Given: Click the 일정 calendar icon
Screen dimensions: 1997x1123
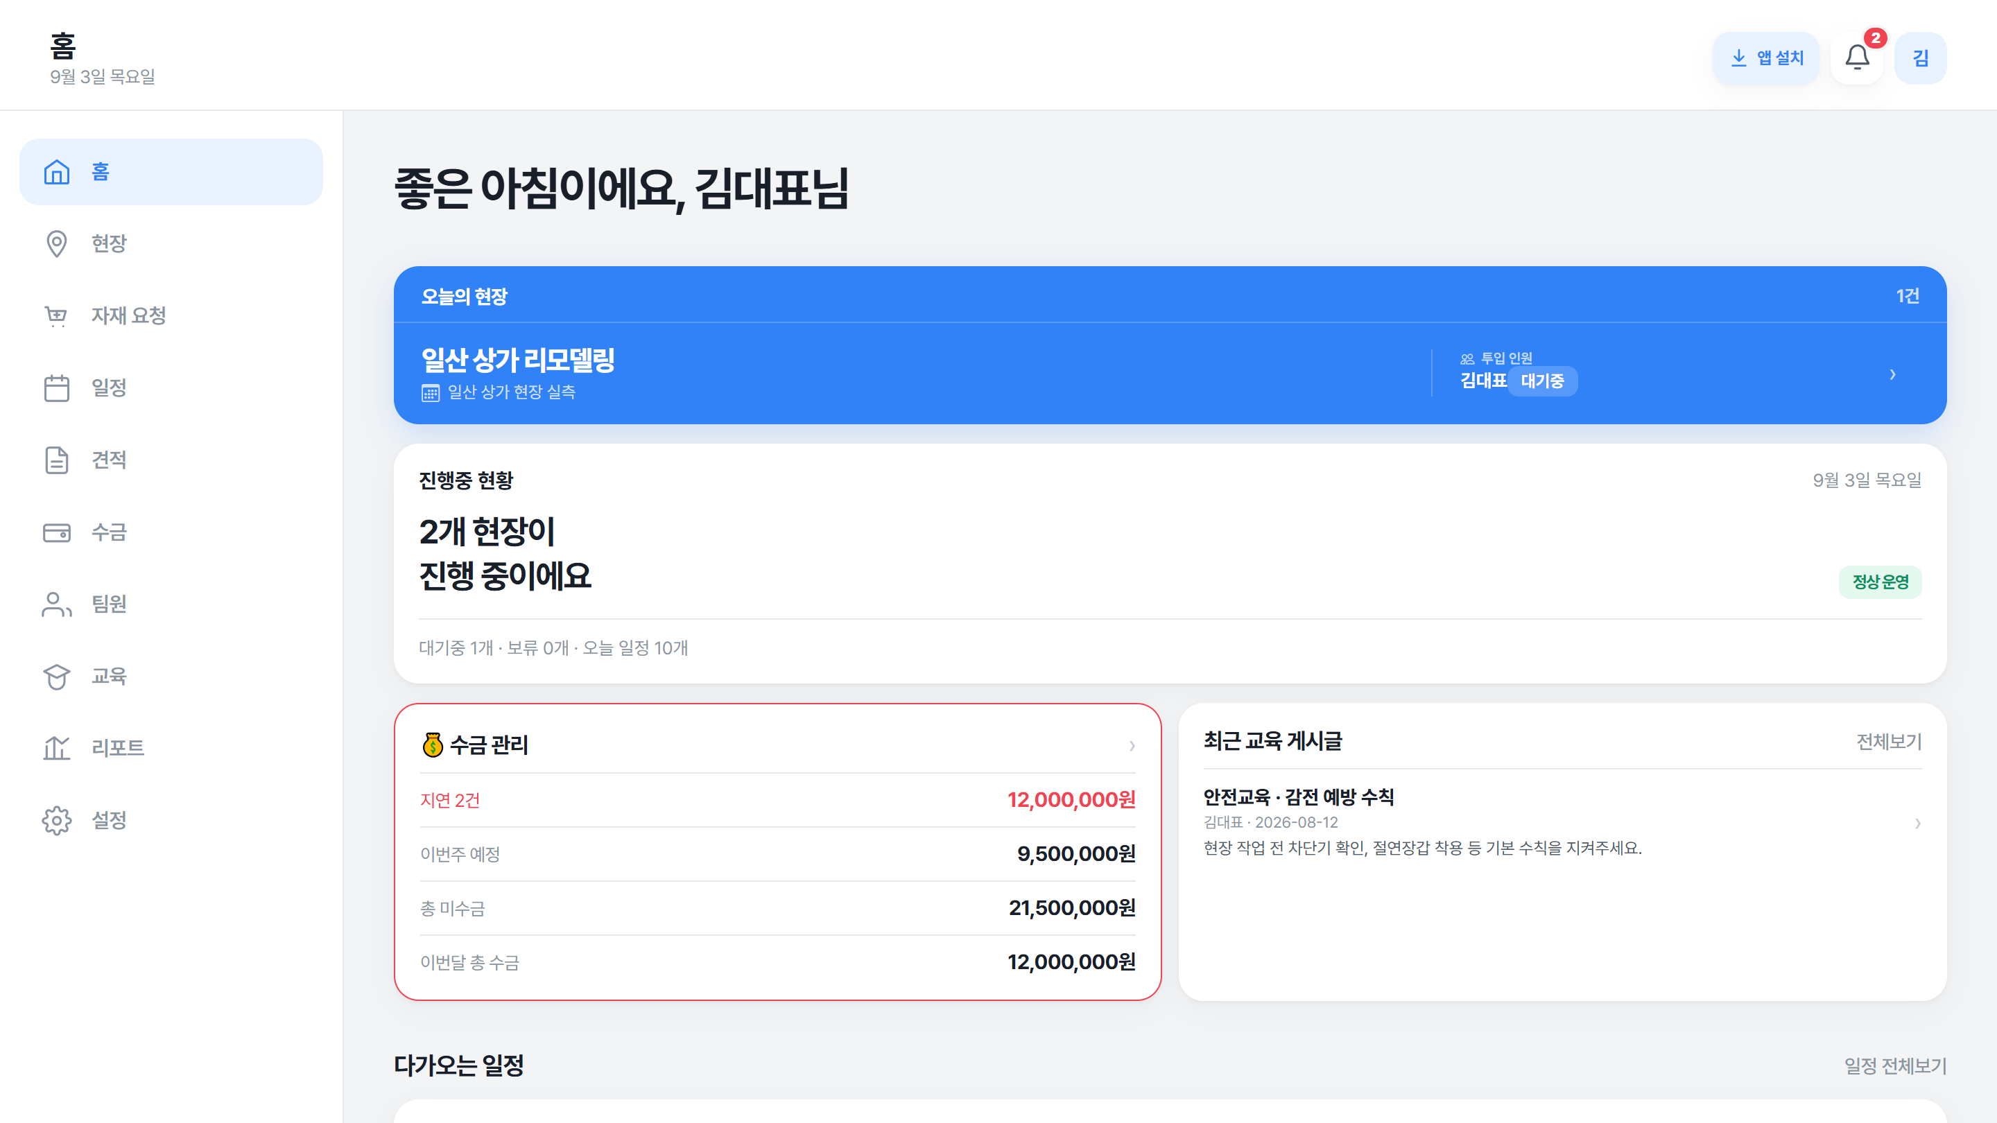Looking at the screenshot, I should (57, 388).
